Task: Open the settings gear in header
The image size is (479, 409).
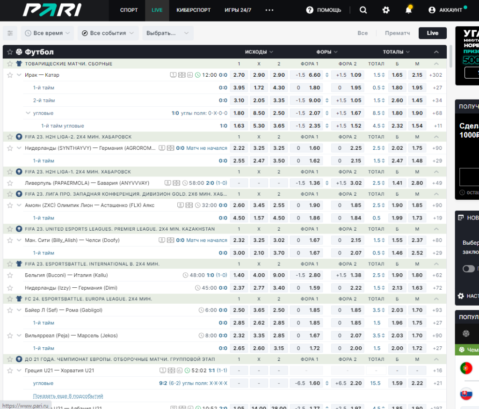Action: point(386,10)
